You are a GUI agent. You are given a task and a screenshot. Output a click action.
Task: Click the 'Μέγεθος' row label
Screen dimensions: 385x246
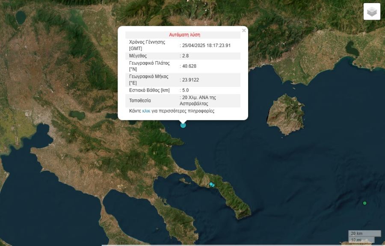138,56
